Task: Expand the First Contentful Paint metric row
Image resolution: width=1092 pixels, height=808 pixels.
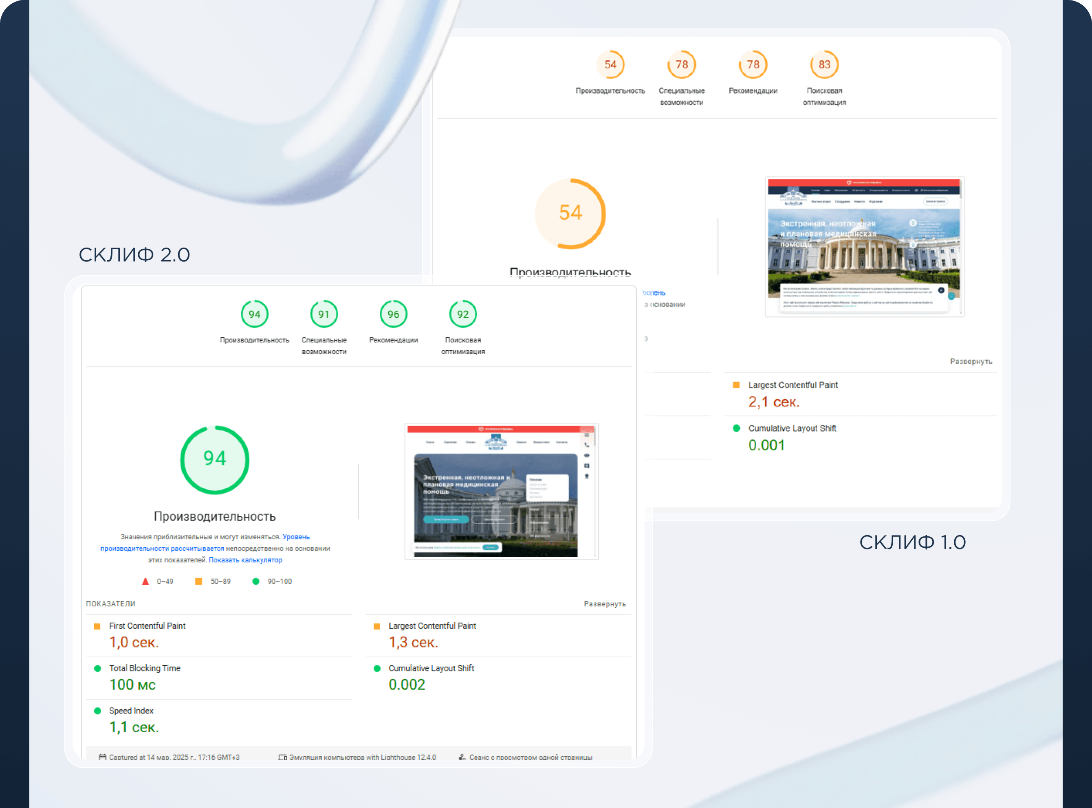Action: pyautogui.click(x=147, y=626)
